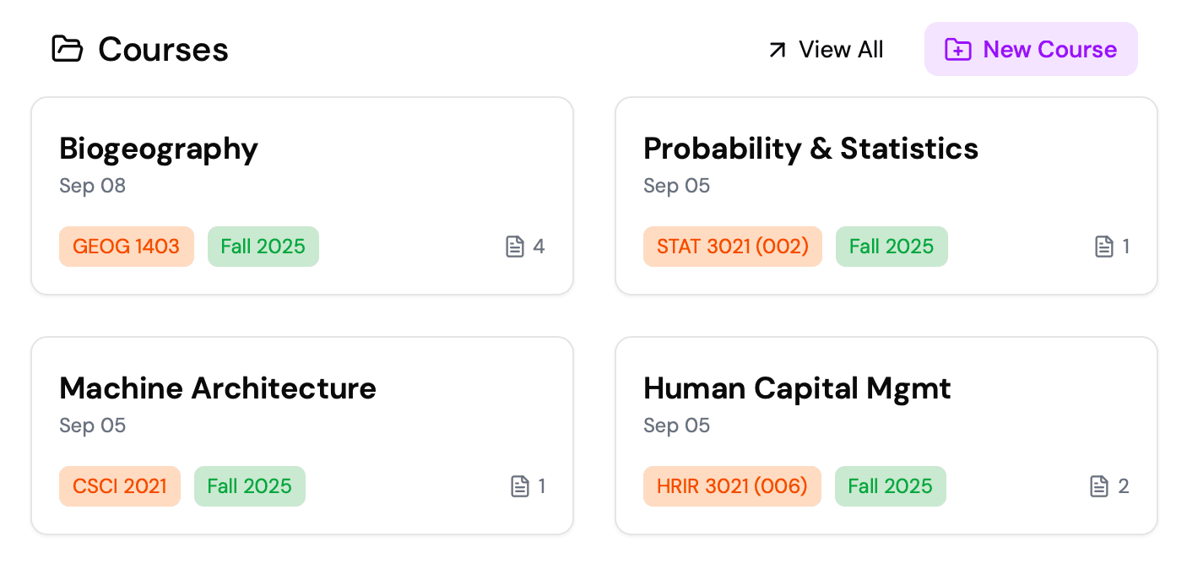Image resolution: width=1187 pixels, height=564 pixels.
Task: Open the Probability & Statistics course title
Action: tap(810, 149)
